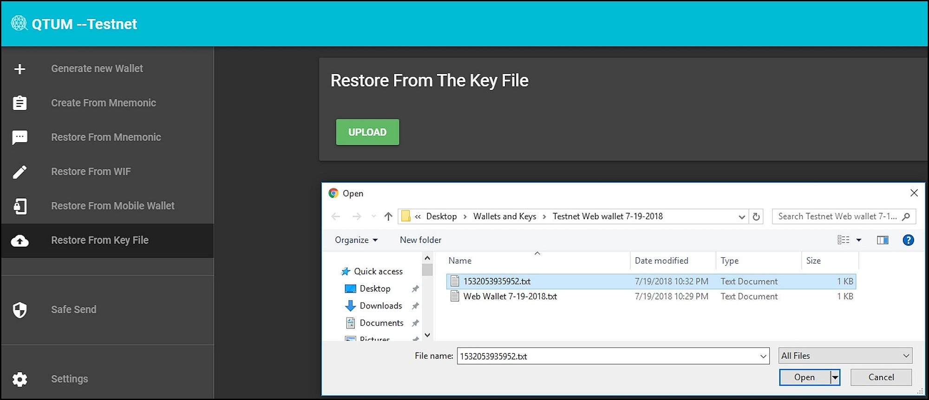Expand the arrow after Desktop in the breadcrumb
Viewport: 929px width, 400px height.
tap(465, 216)
